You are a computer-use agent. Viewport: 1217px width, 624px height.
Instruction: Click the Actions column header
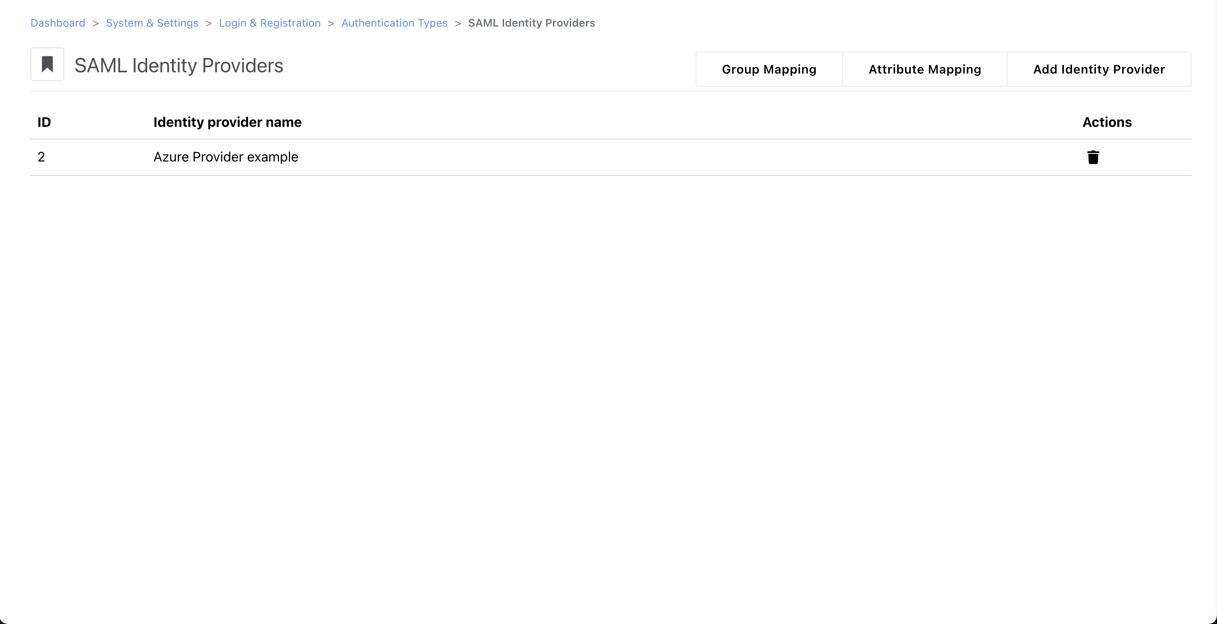tap(1107, 122)
